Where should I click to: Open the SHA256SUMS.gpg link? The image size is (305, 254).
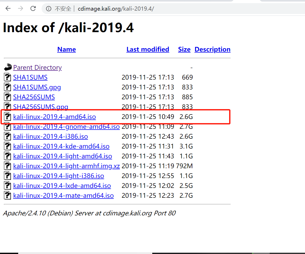click(x=41, y=107)
